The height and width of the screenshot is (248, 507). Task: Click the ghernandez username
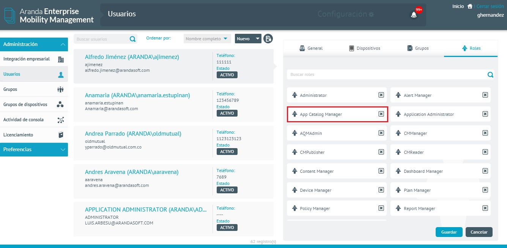pyautogui.click(x=490, y=15)
